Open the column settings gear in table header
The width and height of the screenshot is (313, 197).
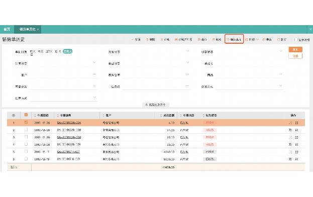14,116
